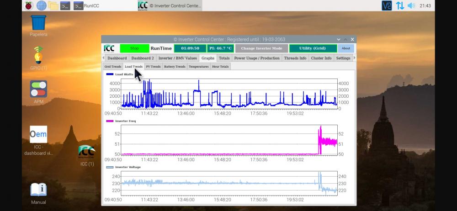Select the Grid Trends sub-tab
The height and width of the screenshot is (211, 457).
tap(113, 66)
